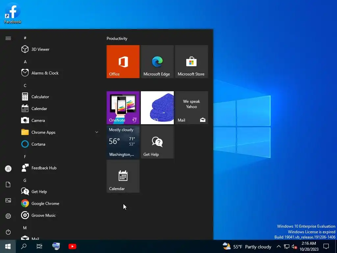Image resolution: width=337 pixels, height=253 pixels.
Task: Click the letter M group header
Action: (25, 228)
